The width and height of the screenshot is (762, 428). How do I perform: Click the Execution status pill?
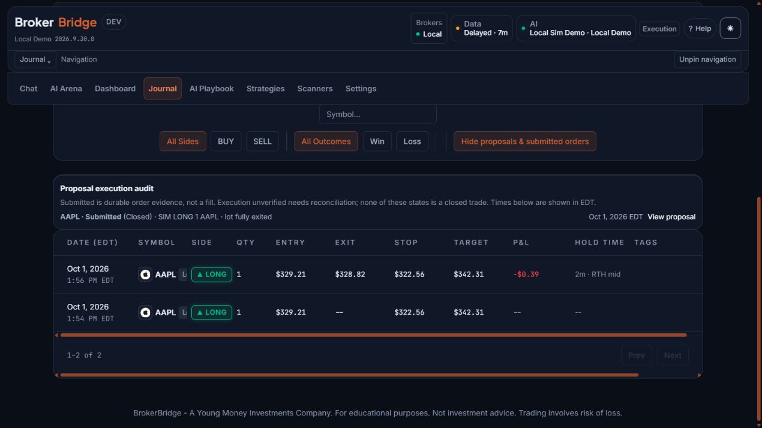[x=659, y=29]
